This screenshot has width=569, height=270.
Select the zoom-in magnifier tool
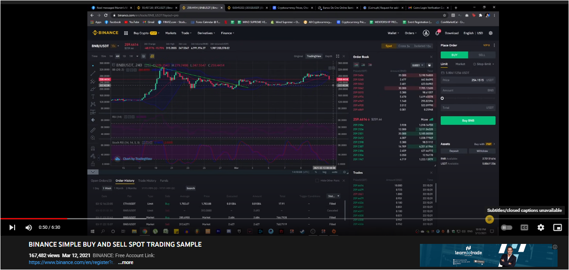coord(93,138)
